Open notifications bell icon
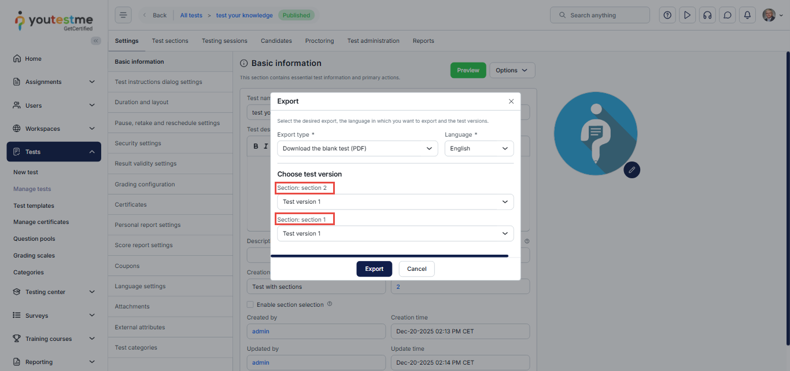Image resolution: width=790 pixels, height=371 pixels. click(747, 15)
